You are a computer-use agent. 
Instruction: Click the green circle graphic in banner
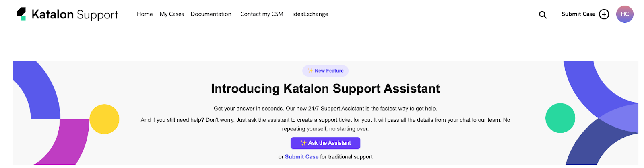pos(560,118)
